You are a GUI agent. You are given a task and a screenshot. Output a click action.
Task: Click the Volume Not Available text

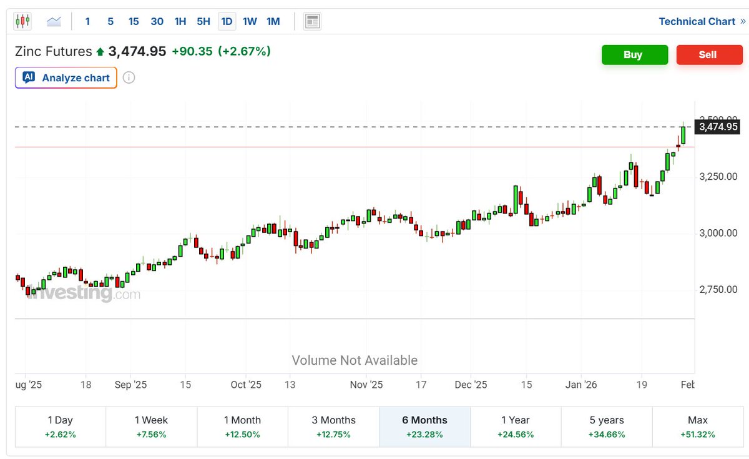pos(355,360)
